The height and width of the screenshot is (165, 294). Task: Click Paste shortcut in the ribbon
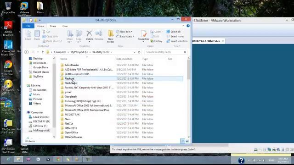point(52,41)
